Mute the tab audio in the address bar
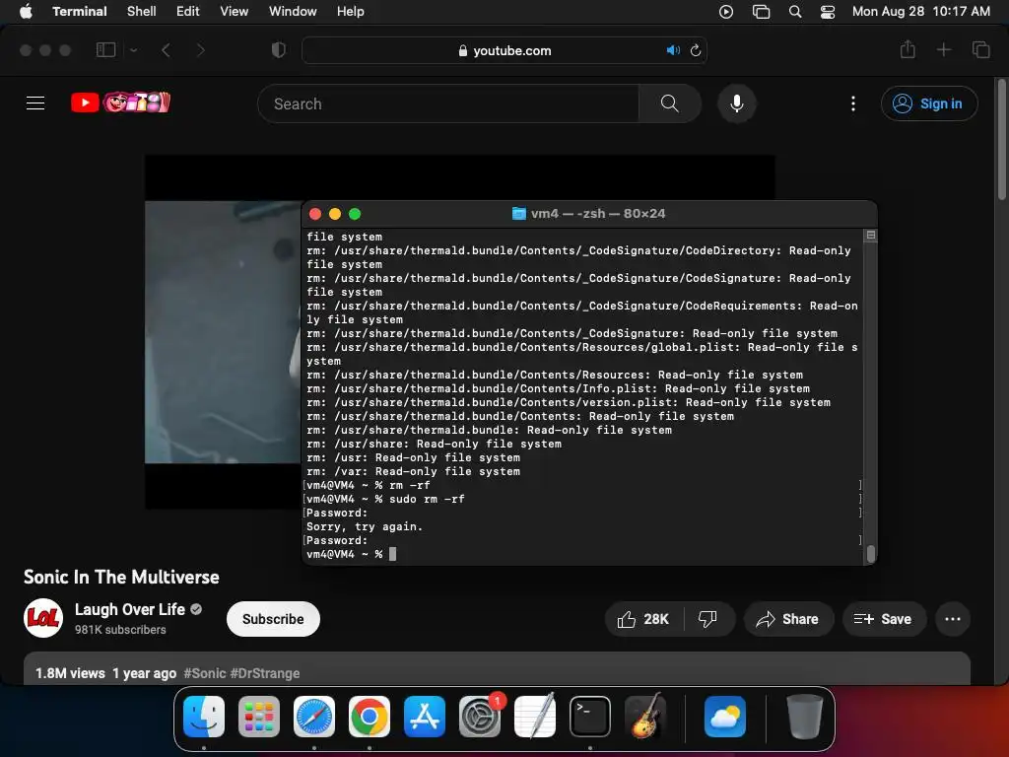The image size is (1009, 757). coord(672,50)
